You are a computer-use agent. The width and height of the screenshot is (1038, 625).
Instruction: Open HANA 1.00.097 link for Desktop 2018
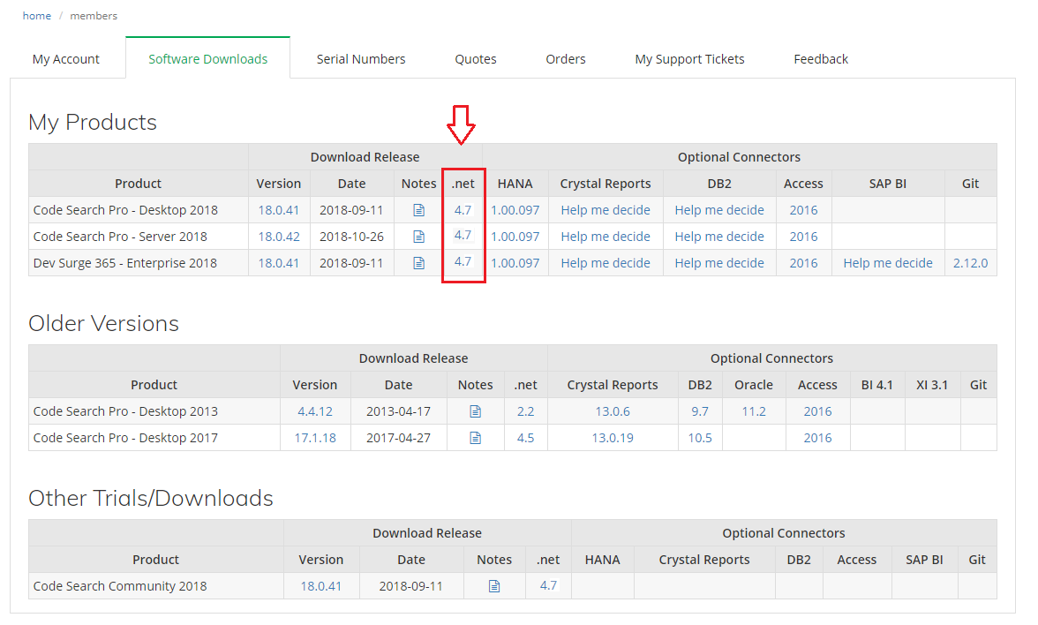tap(515, 210)
